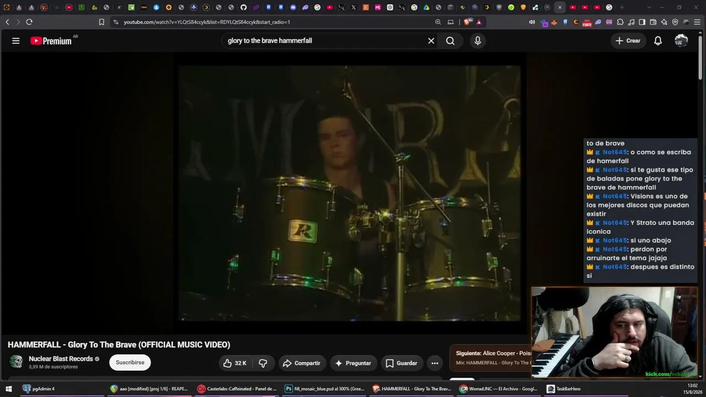
Task: Focus the youtube.com address bar
Action: click(x=276, y=22)
